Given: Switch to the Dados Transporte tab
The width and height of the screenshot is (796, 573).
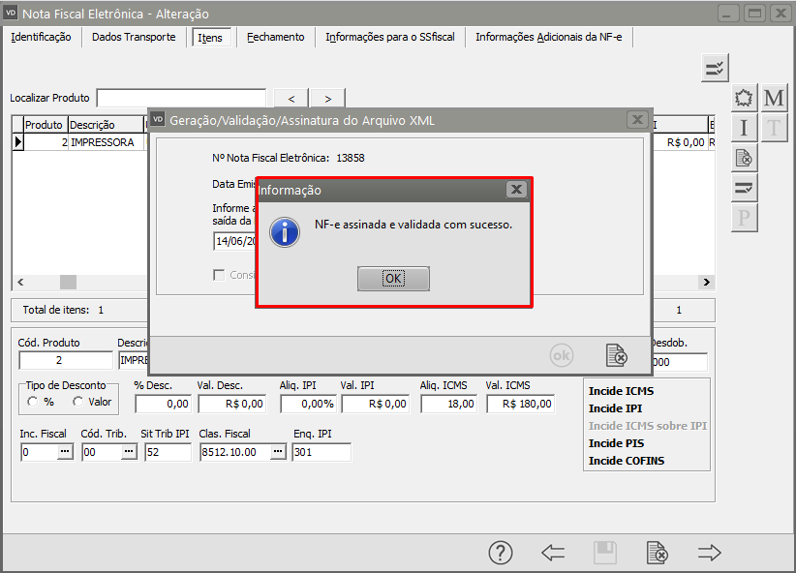Looking at the screenshot, I should click(134, 37).
